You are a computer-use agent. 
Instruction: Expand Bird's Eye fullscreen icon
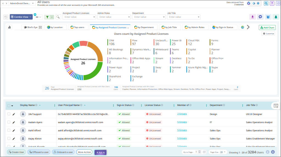(x=40, y=27)
